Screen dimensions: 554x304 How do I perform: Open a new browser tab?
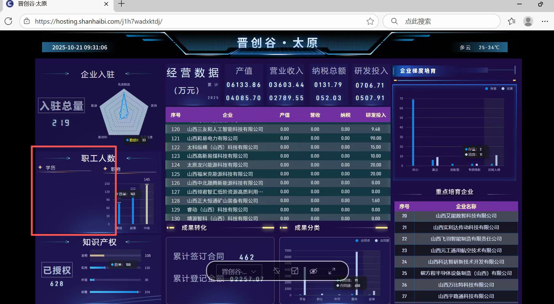121,4
